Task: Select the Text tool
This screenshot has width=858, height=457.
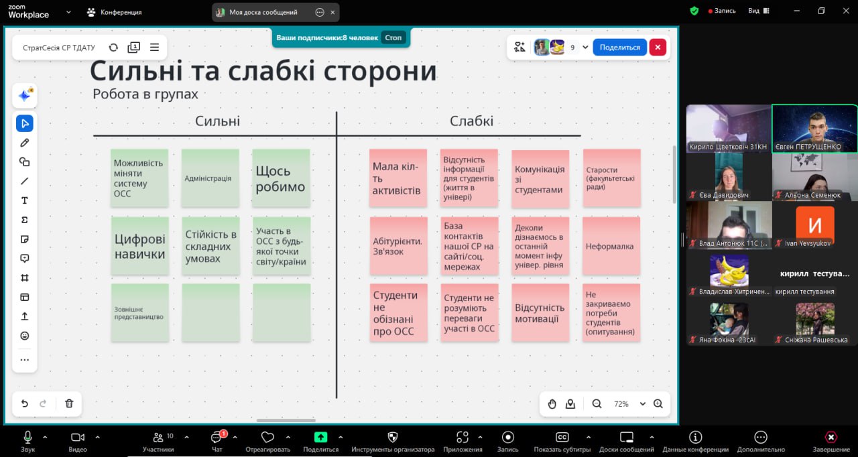Action: click(x=25, y=200)
